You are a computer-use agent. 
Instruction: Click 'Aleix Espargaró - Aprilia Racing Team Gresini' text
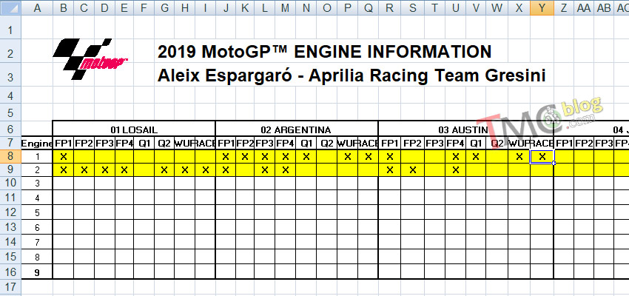click(351, 75)
